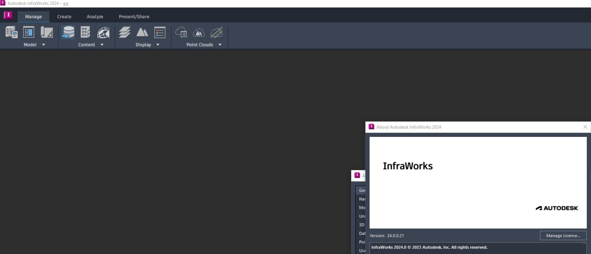Select the 'Dat' row in background options window

(x=361, y=233)
